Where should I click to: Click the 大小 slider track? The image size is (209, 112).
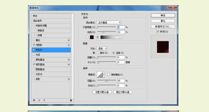point(106,62)
